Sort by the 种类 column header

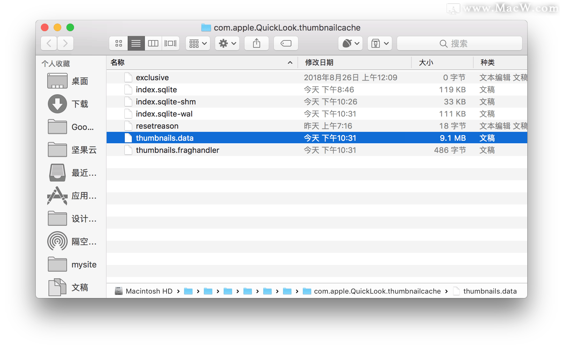coord(500,62)
